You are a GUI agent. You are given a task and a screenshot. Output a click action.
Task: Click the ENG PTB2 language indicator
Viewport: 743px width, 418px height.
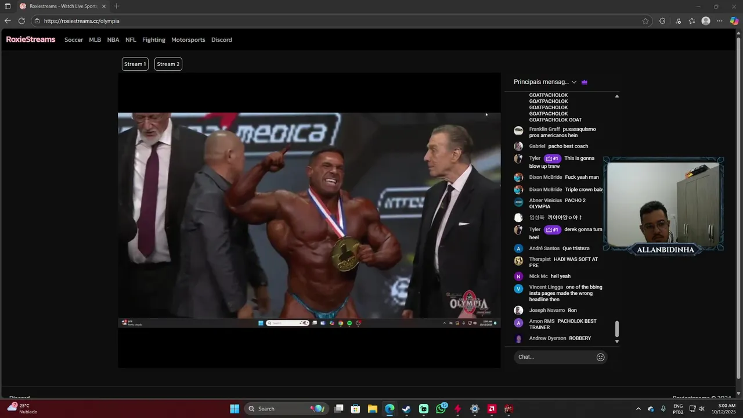pos(678,409)
